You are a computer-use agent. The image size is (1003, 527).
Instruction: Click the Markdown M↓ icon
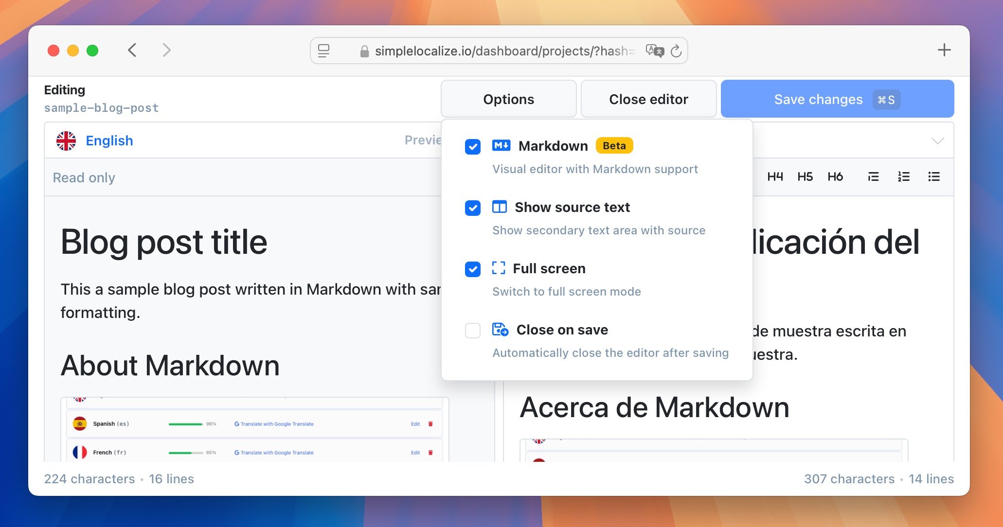tap(501, 145)
